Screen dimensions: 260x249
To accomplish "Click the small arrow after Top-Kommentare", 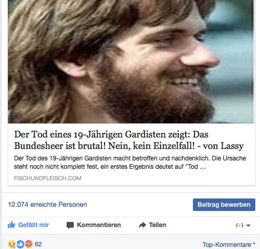I will coord(254,243).
